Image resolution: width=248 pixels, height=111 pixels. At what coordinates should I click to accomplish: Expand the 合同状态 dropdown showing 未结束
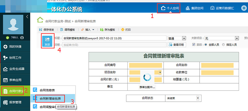183,98
